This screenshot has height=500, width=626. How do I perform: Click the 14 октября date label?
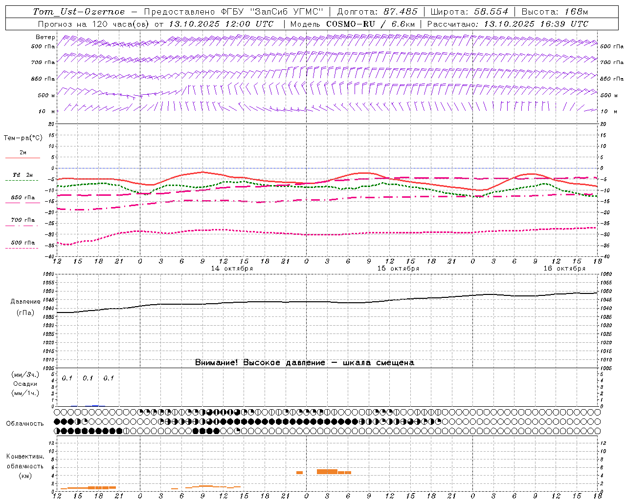(x=232, y=269)
